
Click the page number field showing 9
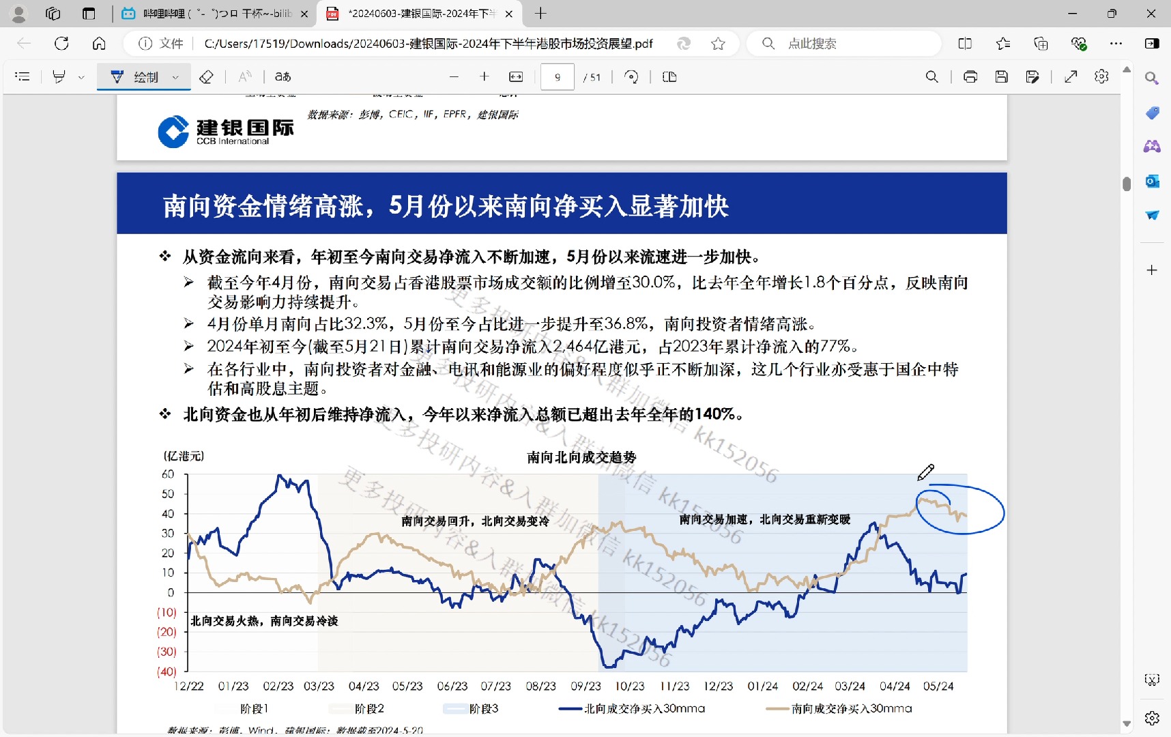click(558, 77)
